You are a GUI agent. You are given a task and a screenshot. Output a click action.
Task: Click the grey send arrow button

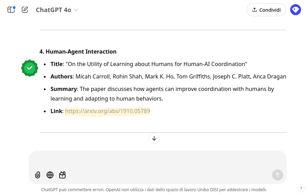tap(278, 175)
